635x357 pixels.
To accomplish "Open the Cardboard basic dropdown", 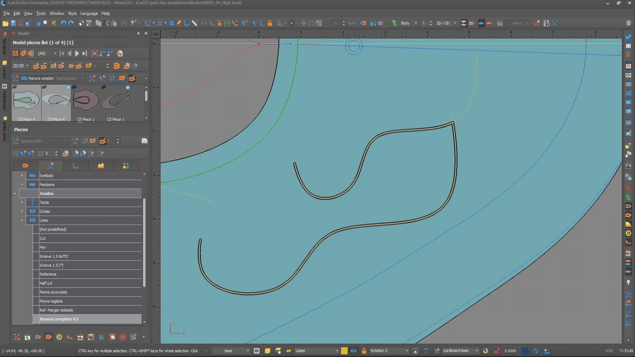I will coord(477,351).
